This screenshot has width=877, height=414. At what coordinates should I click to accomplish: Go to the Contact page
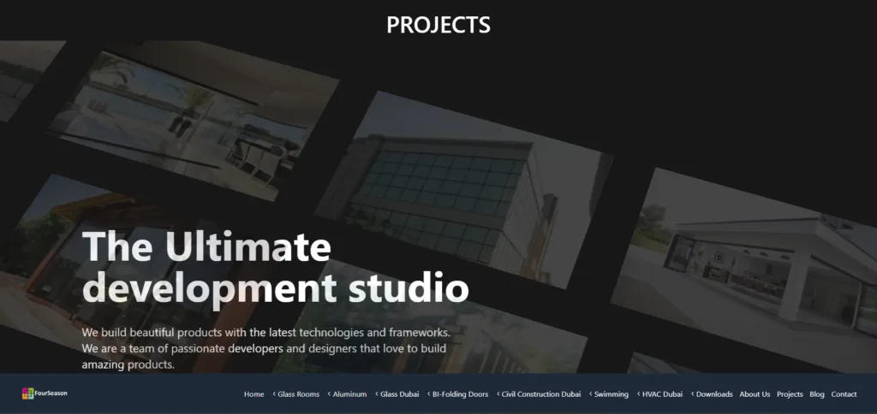tap(844, 393)
